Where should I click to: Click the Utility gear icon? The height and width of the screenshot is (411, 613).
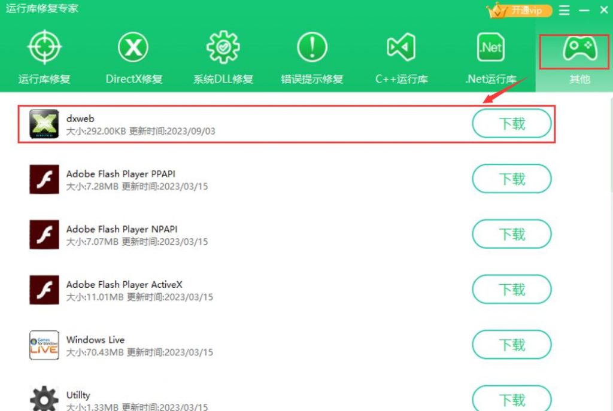click(x=44, y=398)
